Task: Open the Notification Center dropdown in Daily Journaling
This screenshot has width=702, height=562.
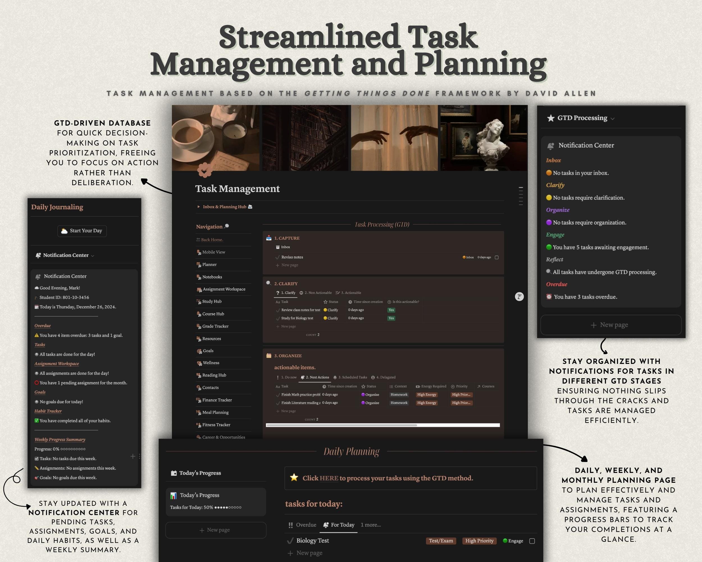Action: [x=92, y=256]
